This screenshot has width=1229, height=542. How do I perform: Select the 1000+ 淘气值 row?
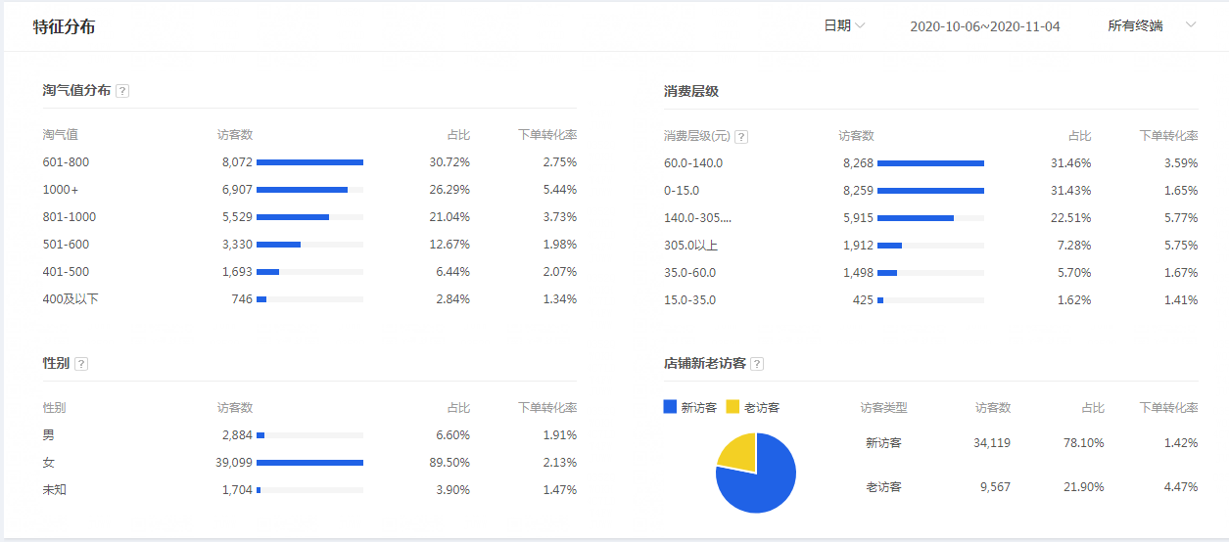pyautogui.click(x=309, y=190)
